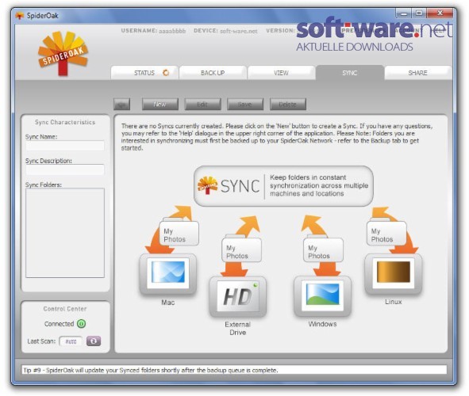Click the New sync button
Screen dimensions: 469x396
point(160,104)
